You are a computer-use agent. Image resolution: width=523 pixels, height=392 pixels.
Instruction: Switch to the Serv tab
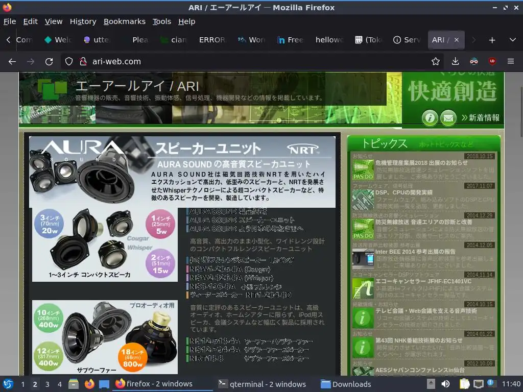coord(407,40)
